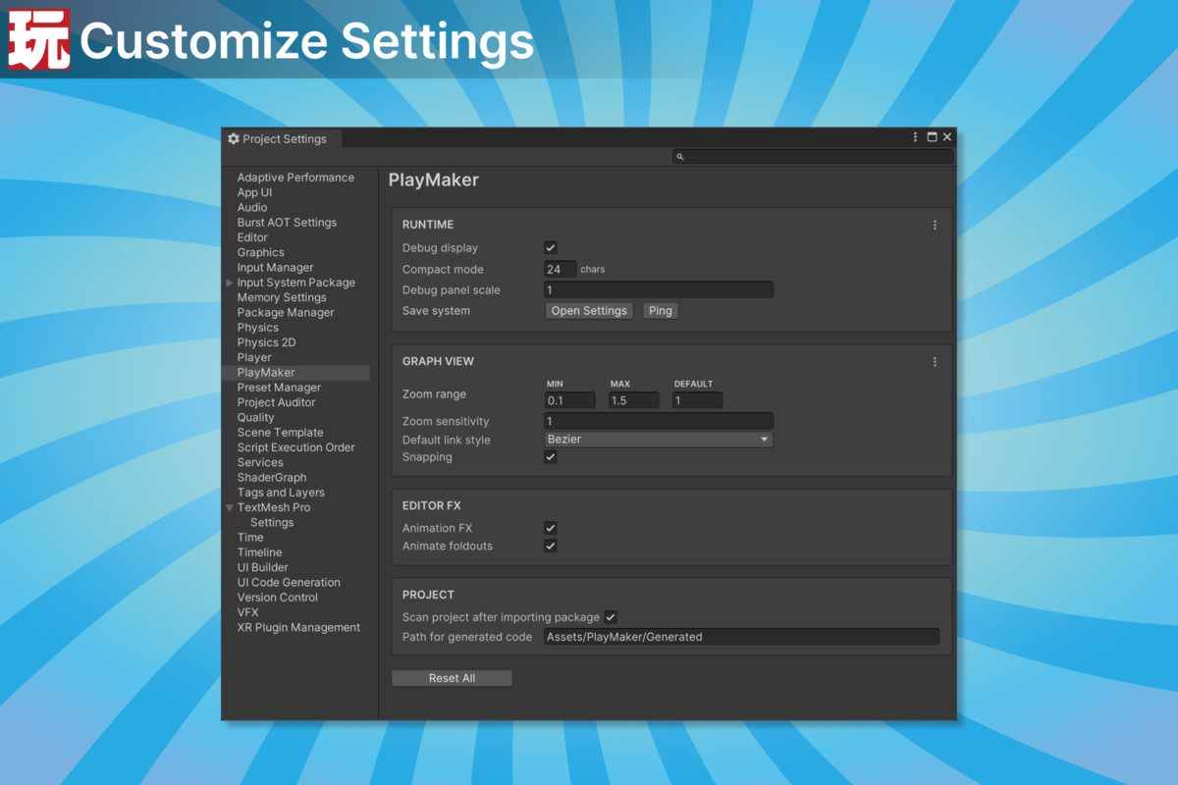
Task: Toggle the Debug display checkbox
Action: [551, 248]
